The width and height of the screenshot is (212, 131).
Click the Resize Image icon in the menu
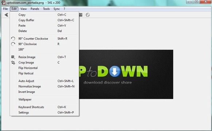click(13, 57)
